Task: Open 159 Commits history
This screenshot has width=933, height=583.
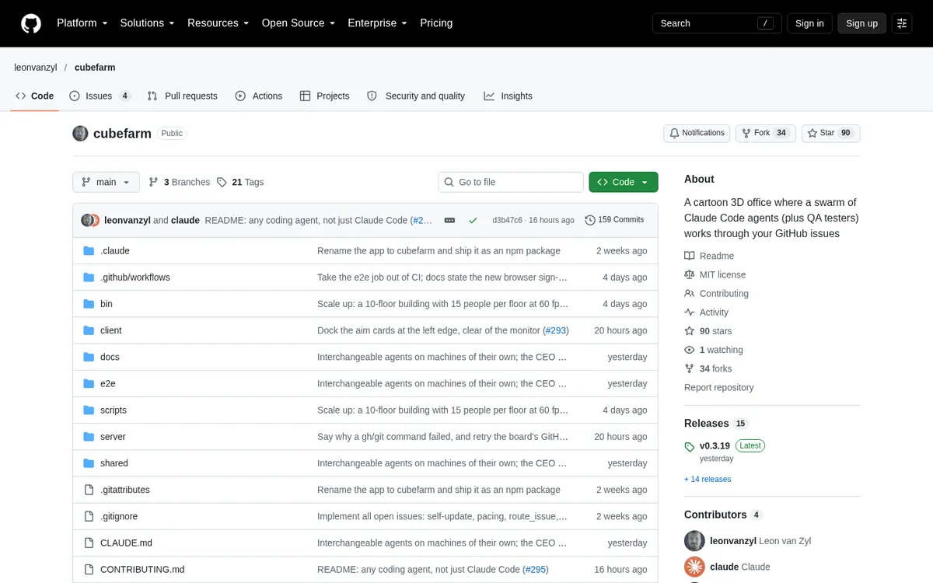Action: (x=614, y=220)
